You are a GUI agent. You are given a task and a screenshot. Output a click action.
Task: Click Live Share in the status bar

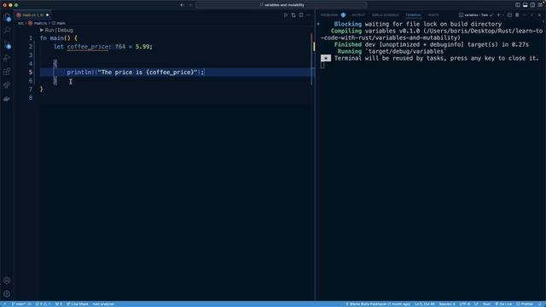point(78,304)
